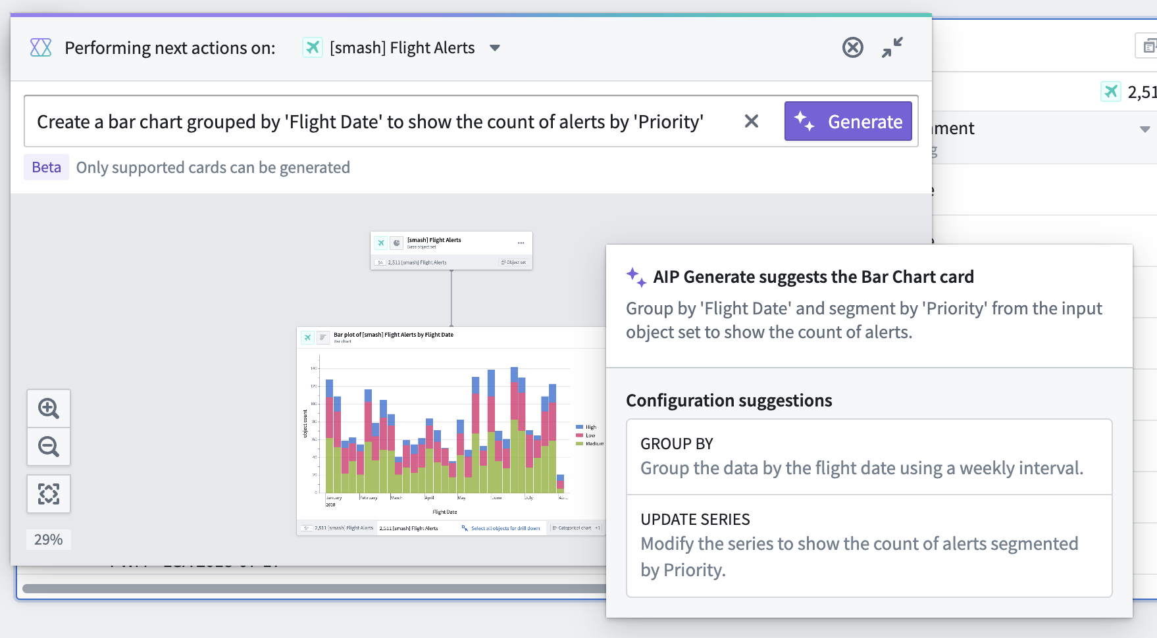Click the pie icon on base object set card
Image resolution: width=1157 pixels, height=638 pixels.
(x=397, y=243)
